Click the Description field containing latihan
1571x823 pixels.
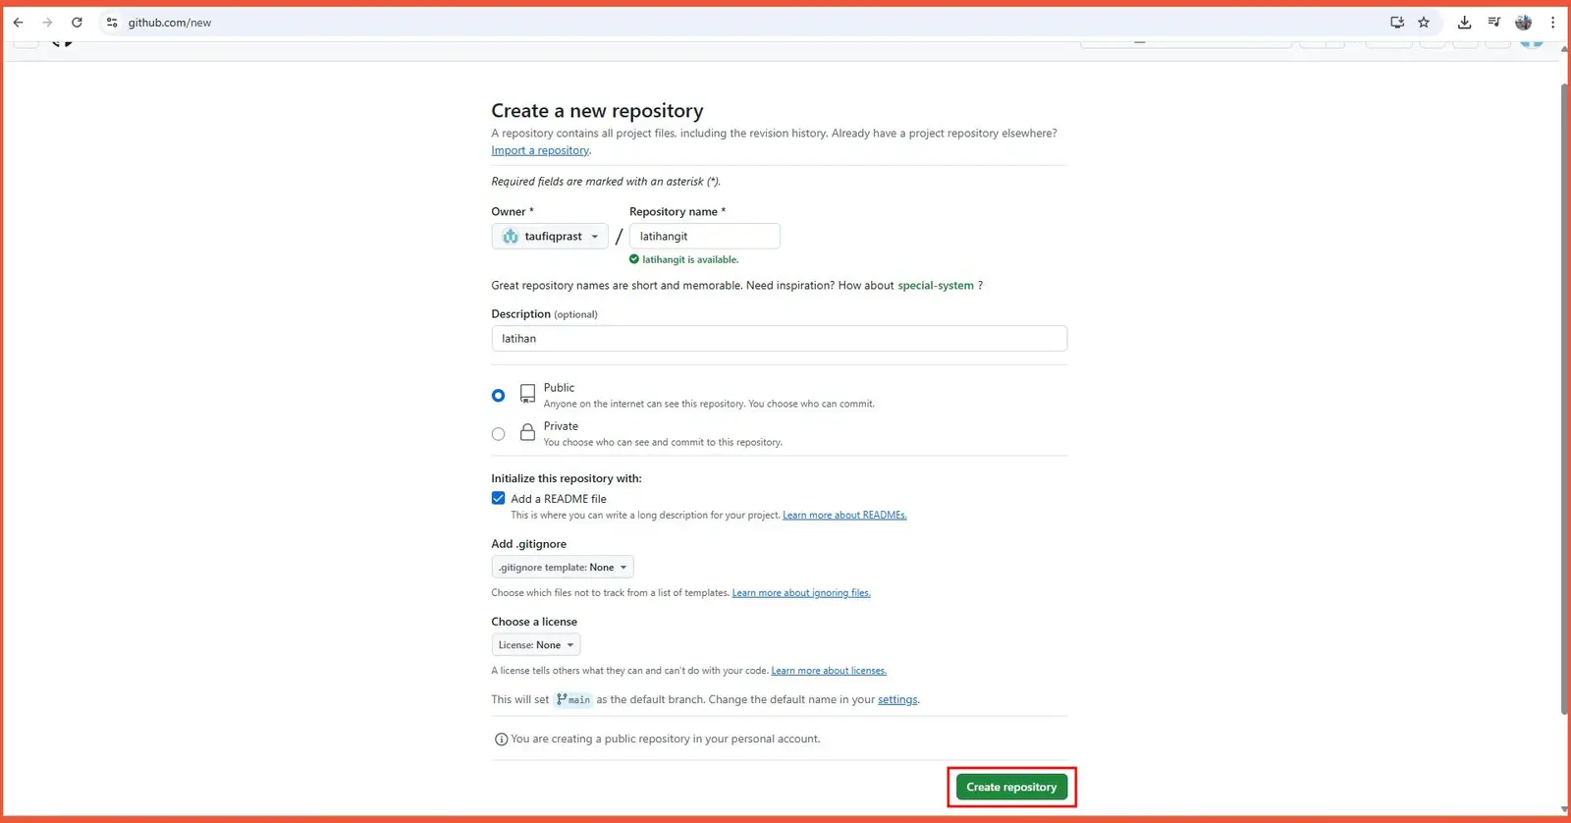click(x=779, y=339)
